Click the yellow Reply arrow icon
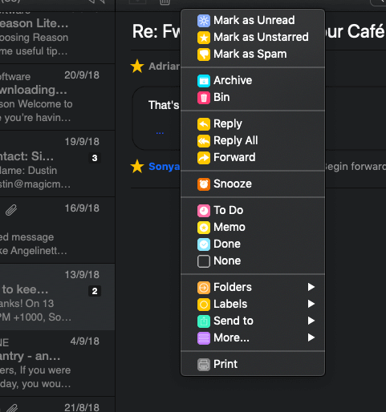 tap(204, 124)
